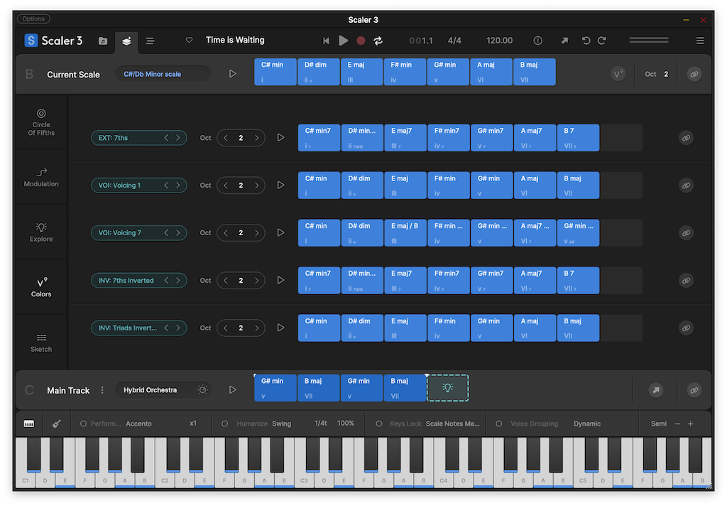Image resolution: width=727 pixels, height=506 pixels.
Task: Open the INV: 7ths Inverted selector
Action: tap(138, 281)
